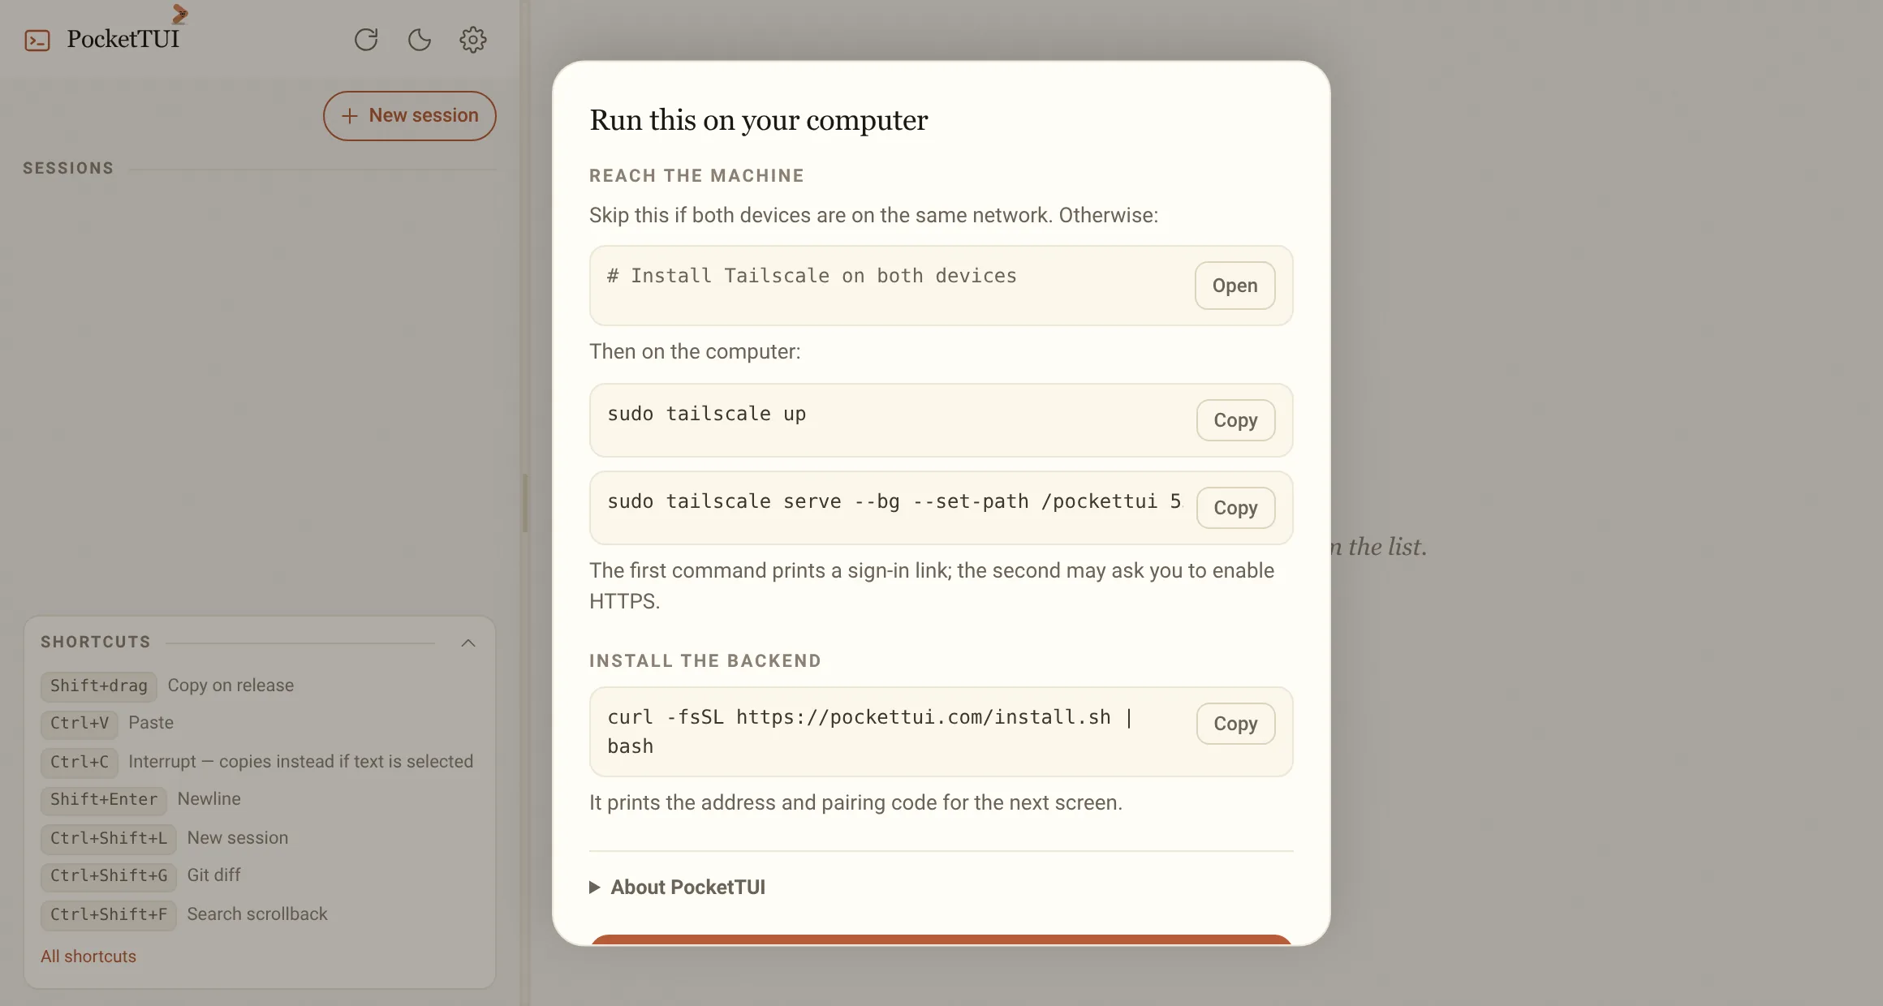Click the 'Skip this if both devices' sentence

pyautogui.click(x=873, y=215)
